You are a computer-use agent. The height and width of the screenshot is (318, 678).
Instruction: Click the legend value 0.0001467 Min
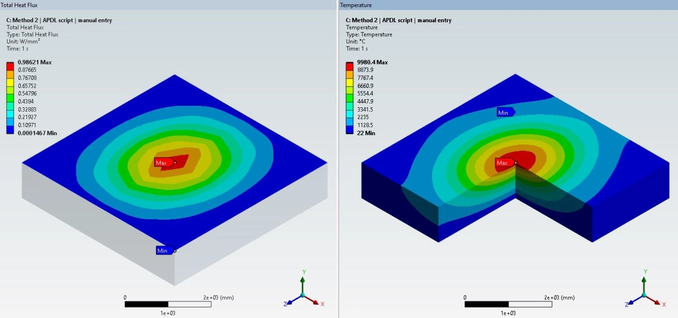coord(37,133)
